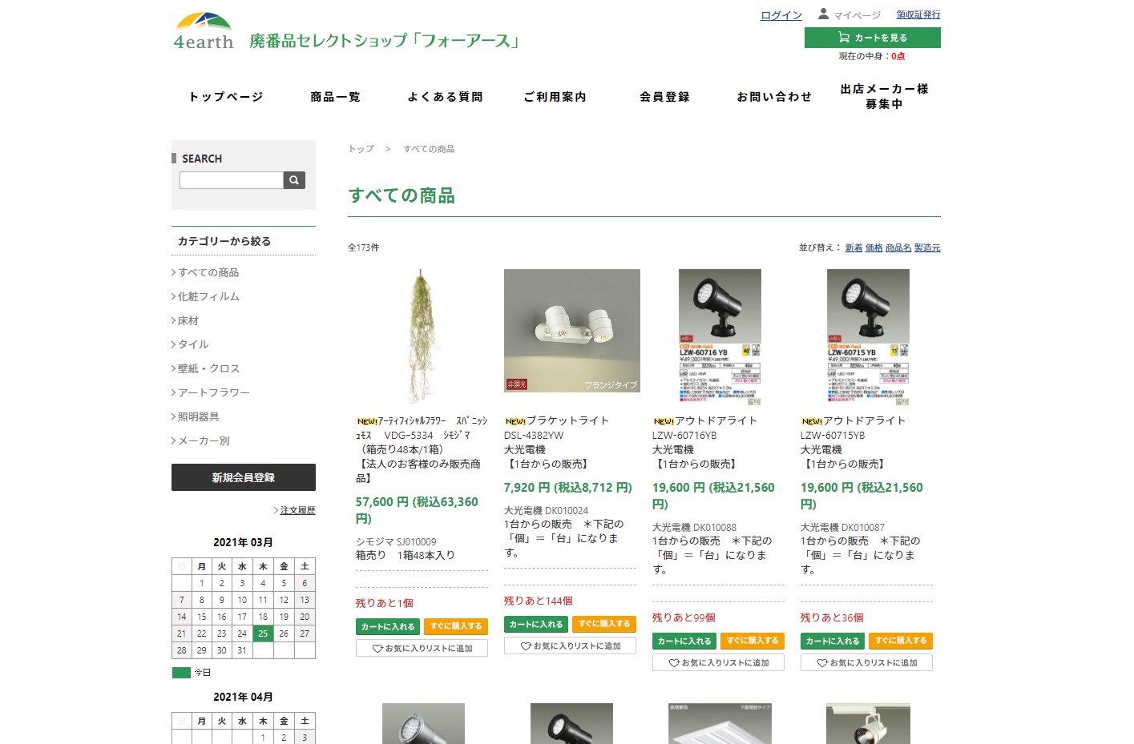Click the ログイン link
This screenshot has height=744, width=1134.
point(781,15)
